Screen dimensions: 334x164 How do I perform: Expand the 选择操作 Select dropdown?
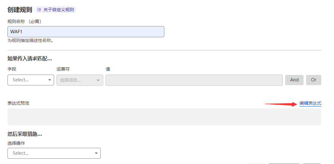coord(54,153)
